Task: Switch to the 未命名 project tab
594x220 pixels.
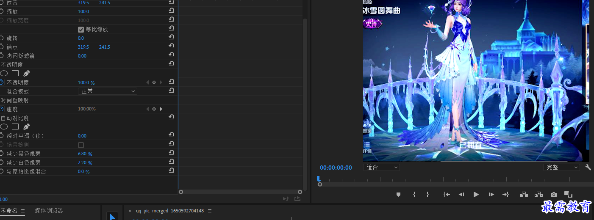Action: pyautogui.click(x=9, y=210)
